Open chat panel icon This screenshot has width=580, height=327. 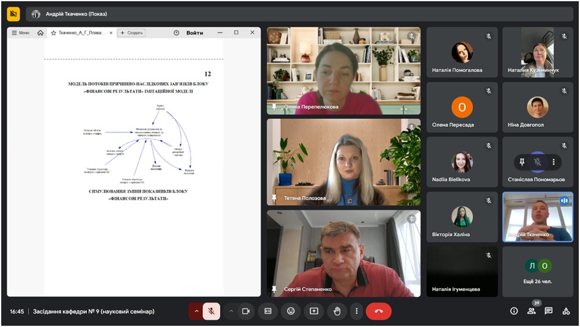point(549,311)
